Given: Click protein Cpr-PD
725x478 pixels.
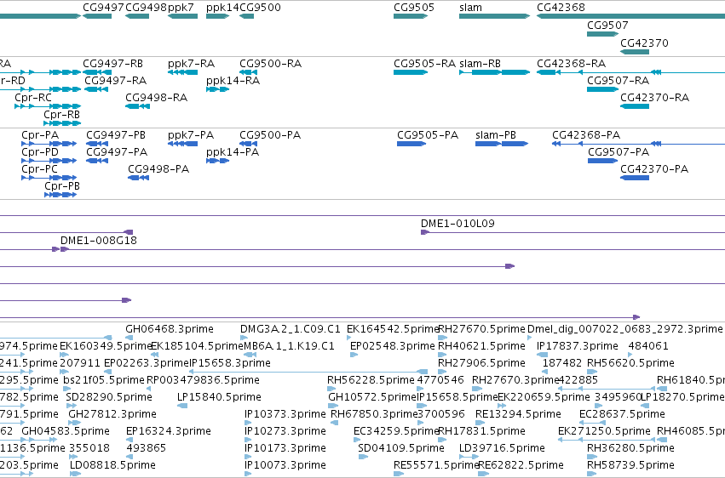Looking at the screenshot, I should 40,152.
